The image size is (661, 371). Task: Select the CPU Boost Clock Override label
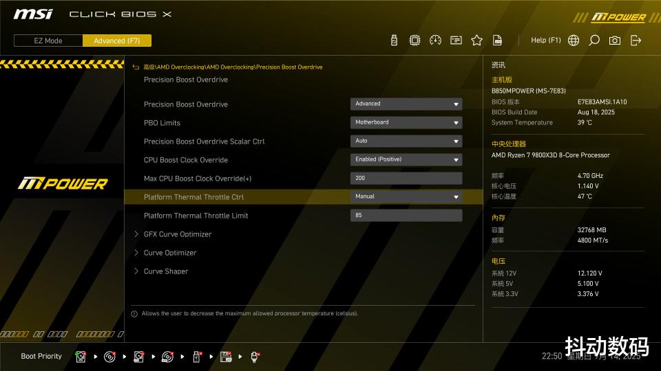[x=185, y=160]
